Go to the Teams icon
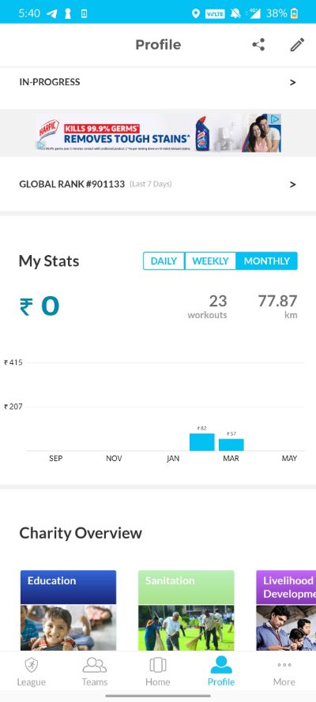 click(95, 665)
